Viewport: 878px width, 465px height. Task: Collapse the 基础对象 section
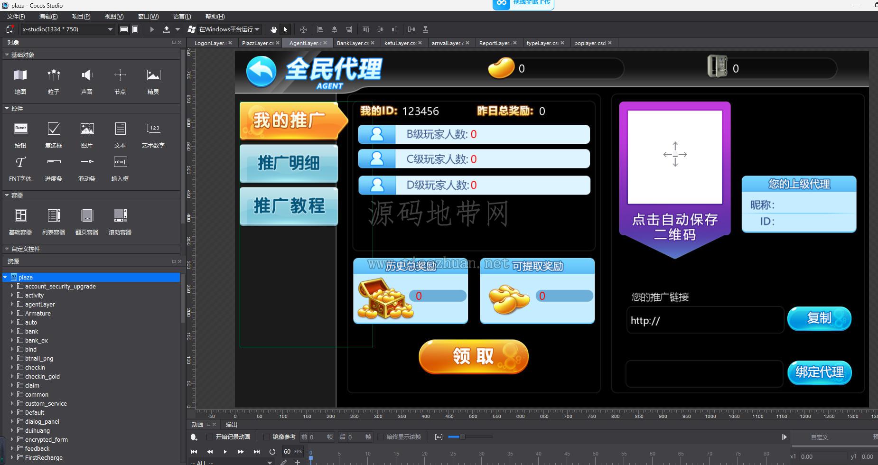[7, 55]
